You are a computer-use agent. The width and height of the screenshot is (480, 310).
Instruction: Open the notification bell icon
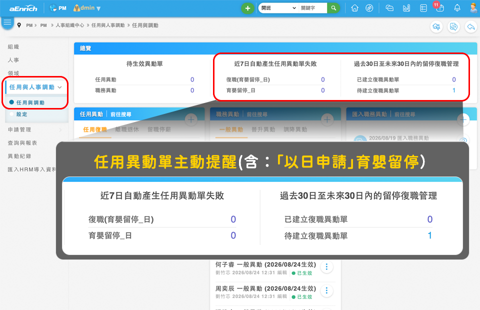[x=457, y=8]
